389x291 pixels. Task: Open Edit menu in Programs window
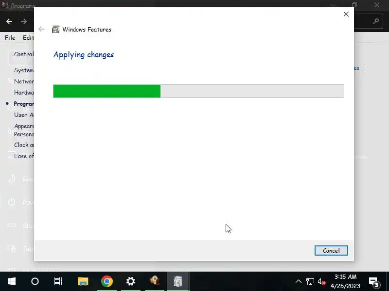(28, 38)
